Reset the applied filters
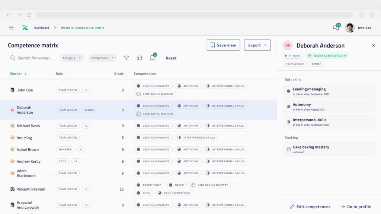Image resolution: width=381 pixels, height=214 pixels. (171, 58)
